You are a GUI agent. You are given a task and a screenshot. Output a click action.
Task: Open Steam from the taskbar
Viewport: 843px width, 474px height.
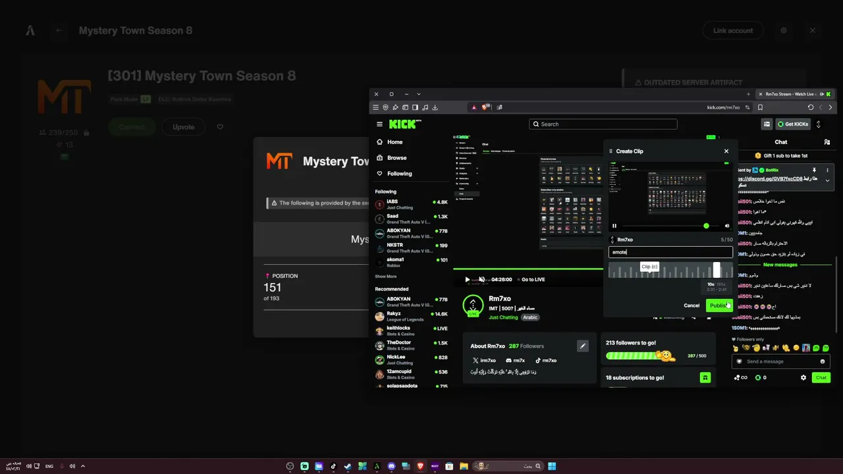click(348, 466)
